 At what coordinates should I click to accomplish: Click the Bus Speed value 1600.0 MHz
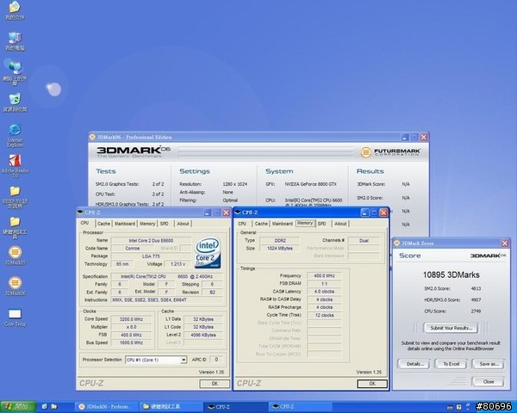pos(132,342)
